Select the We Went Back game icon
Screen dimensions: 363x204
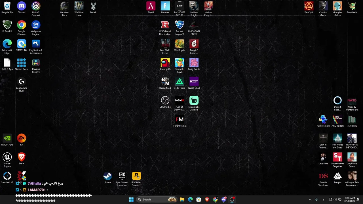tap(65, 9)
